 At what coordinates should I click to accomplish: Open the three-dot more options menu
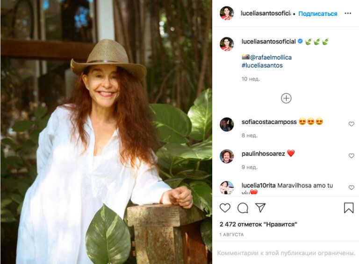pos(348,14)
